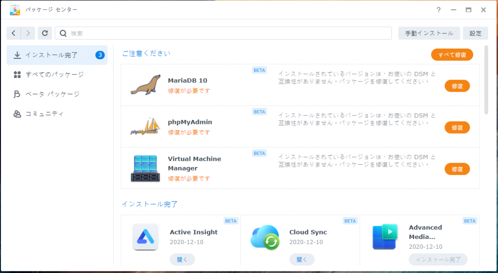Screen dimensions: 498x273
Task: Click the パッケージ センター window title
Action: pyautogui.click(x=52, y=10)
